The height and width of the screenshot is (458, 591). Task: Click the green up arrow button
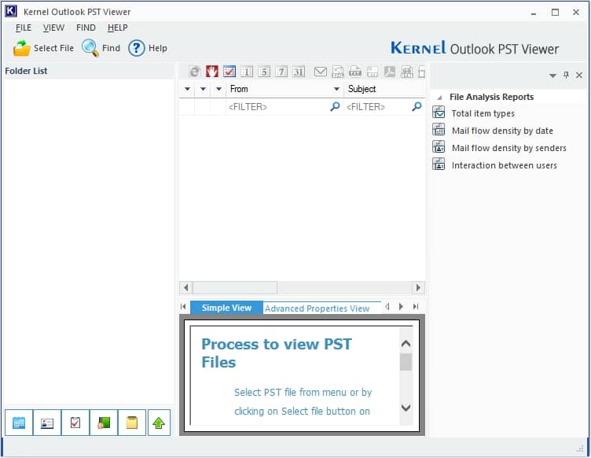pyautogui.click(x=159, y=423)
